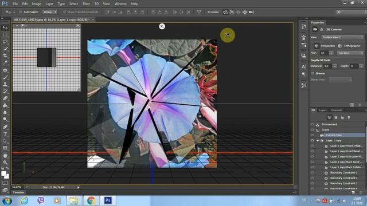The width and height of the screenshot is (367, 206).
Task: Open the workspace 3D dropdown at top right
Action: click(x=351, y=12)
